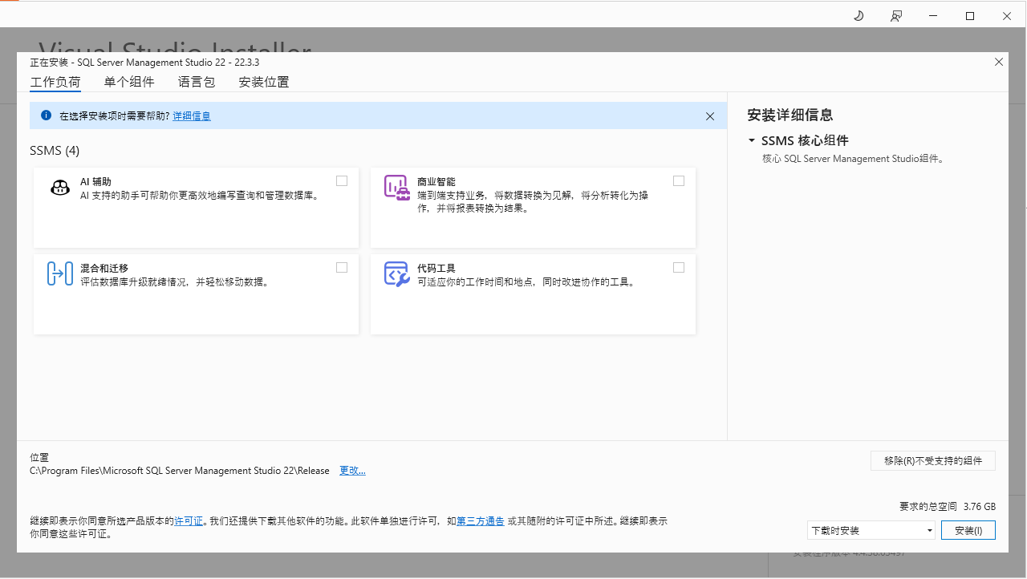Open the feedback icon in title bar
The image size is (1027, 579).
coord(896,16)
